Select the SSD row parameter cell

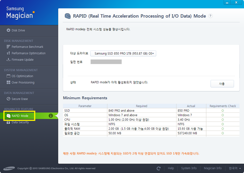(85, 110)
